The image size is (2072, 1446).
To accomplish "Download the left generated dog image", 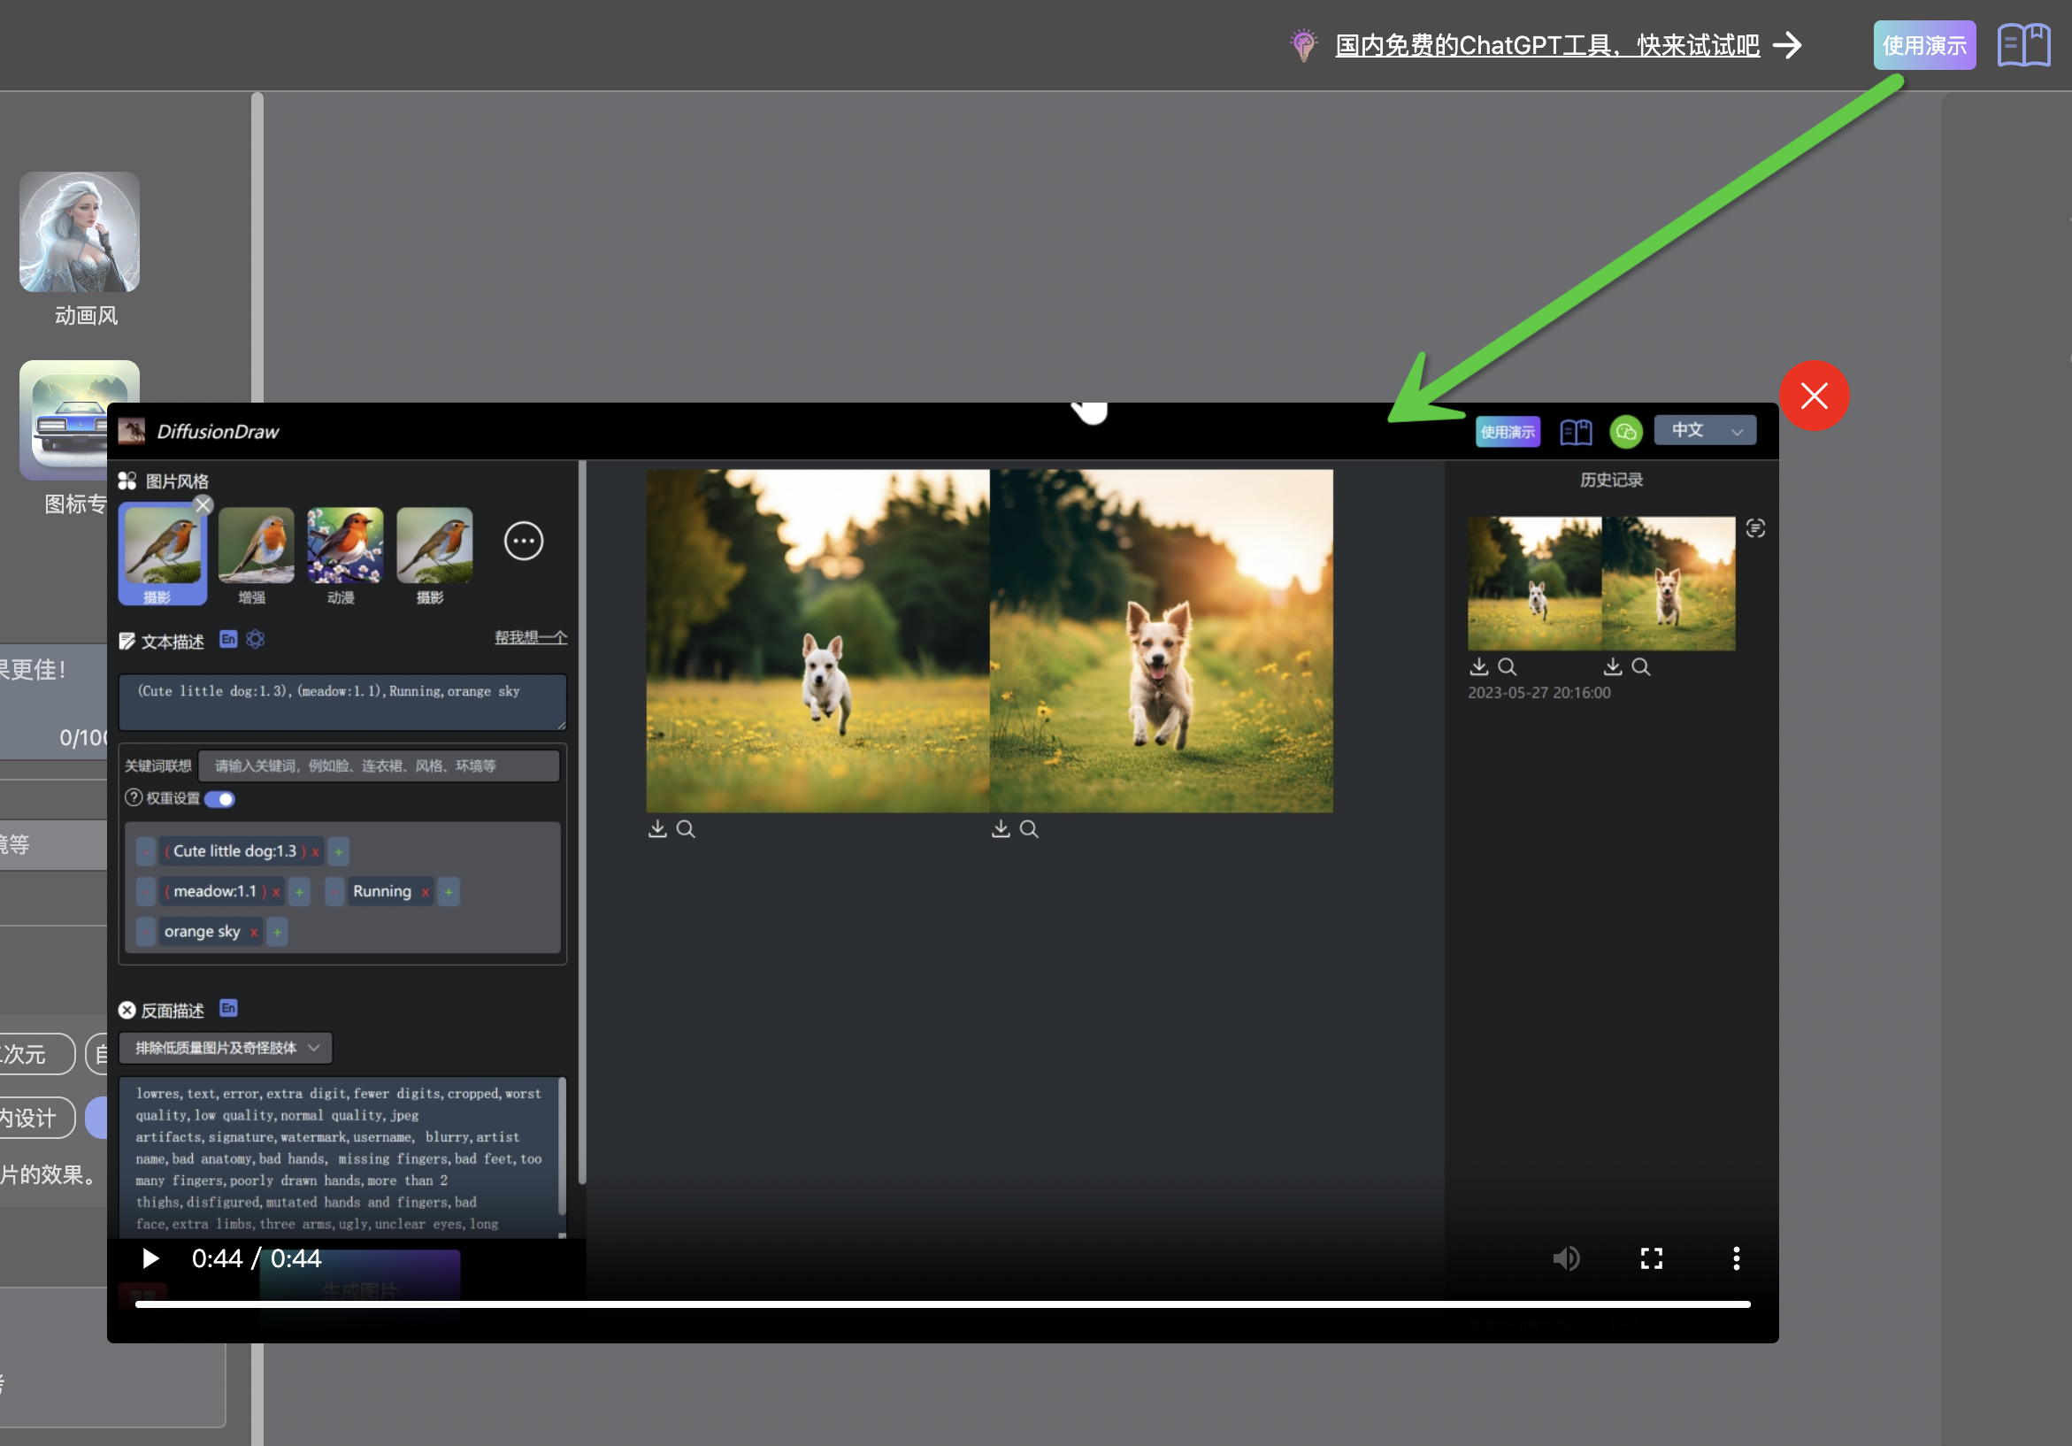I will [x=658, y=828].
